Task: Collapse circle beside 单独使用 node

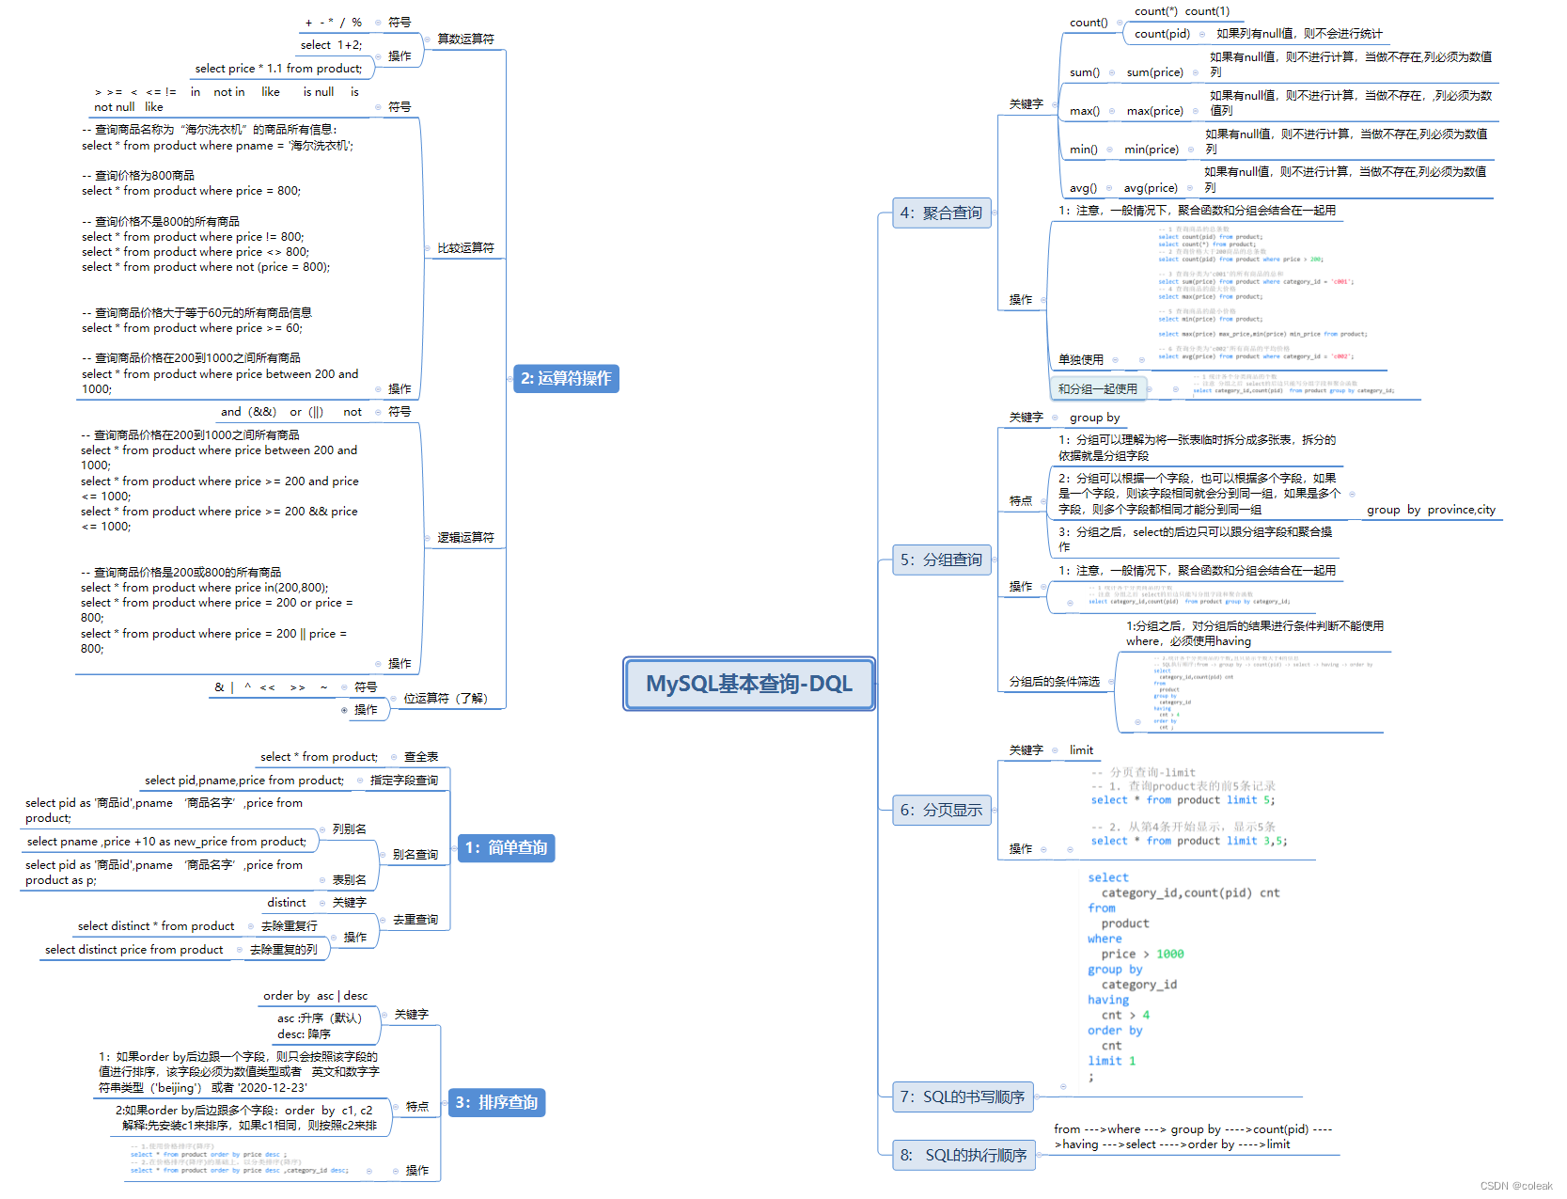Action: pyautogui.click(x=1116, y=360)
